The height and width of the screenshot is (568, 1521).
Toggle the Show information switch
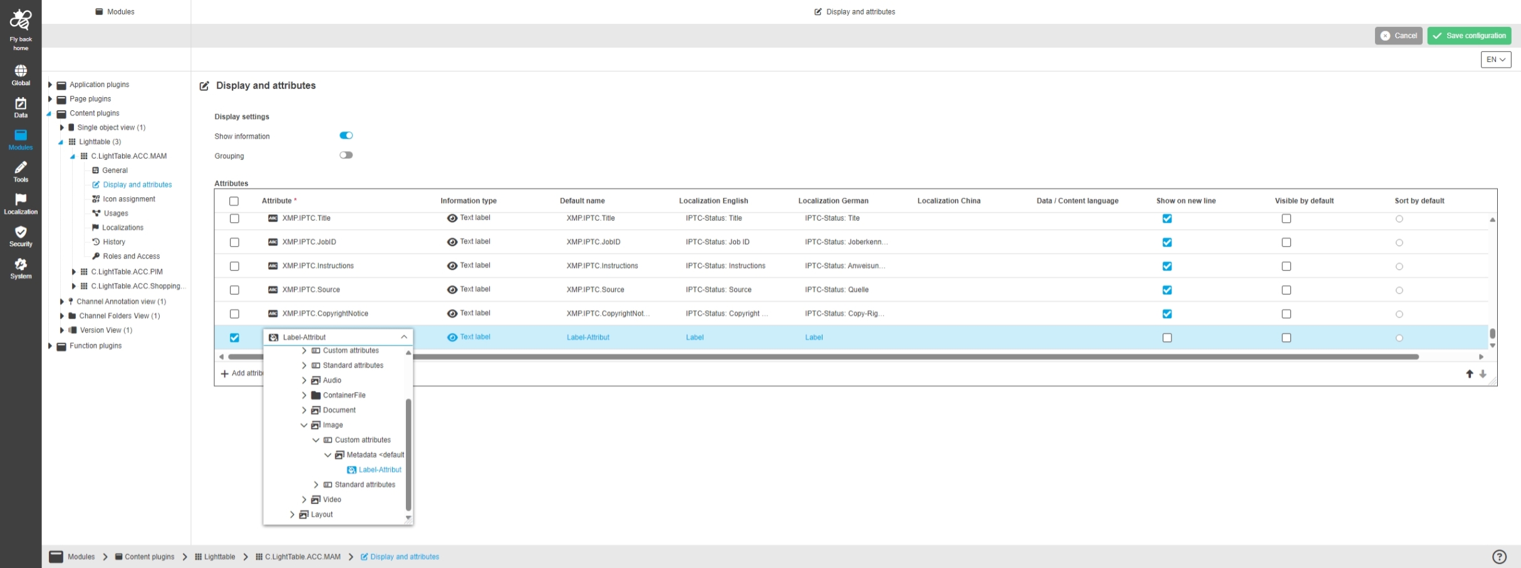(346, 136)
